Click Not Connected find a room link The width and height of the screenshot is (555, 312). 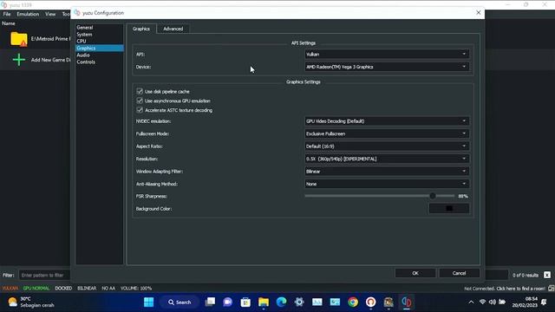pos(505,289)
